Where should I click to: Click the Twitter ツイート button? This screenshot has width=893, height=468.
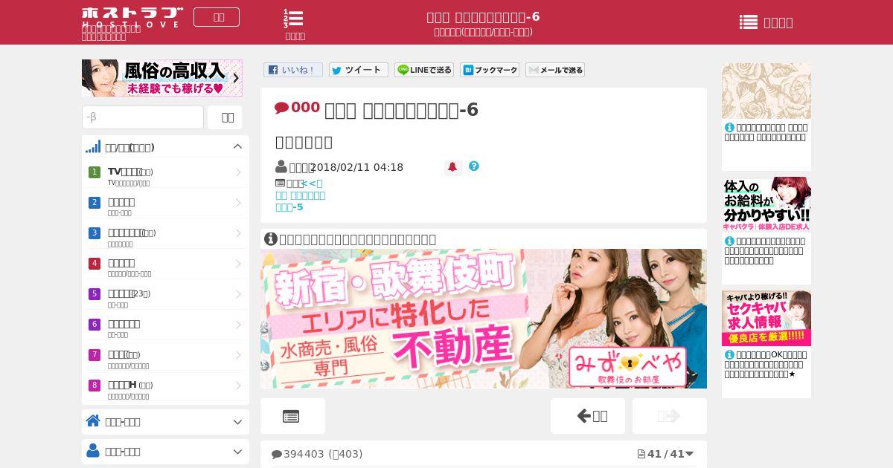click(x=359, y=70)
